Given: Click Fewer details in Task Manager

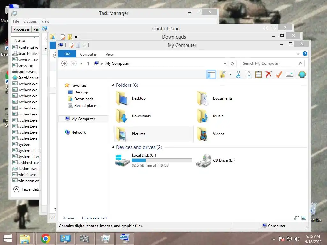Looking at the screenshot, I should (26, 189).
